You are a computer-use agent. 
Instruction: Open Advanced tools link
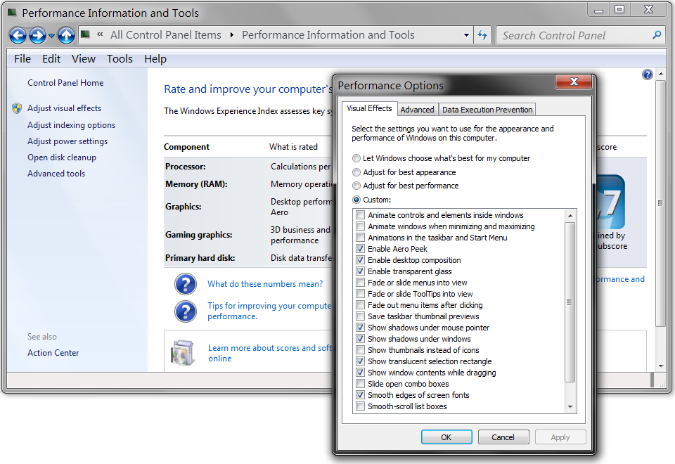(56, 174)
